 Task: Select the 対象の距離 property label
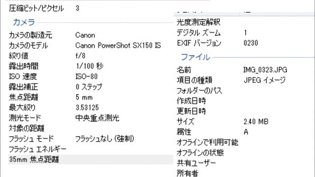point(27,128)
